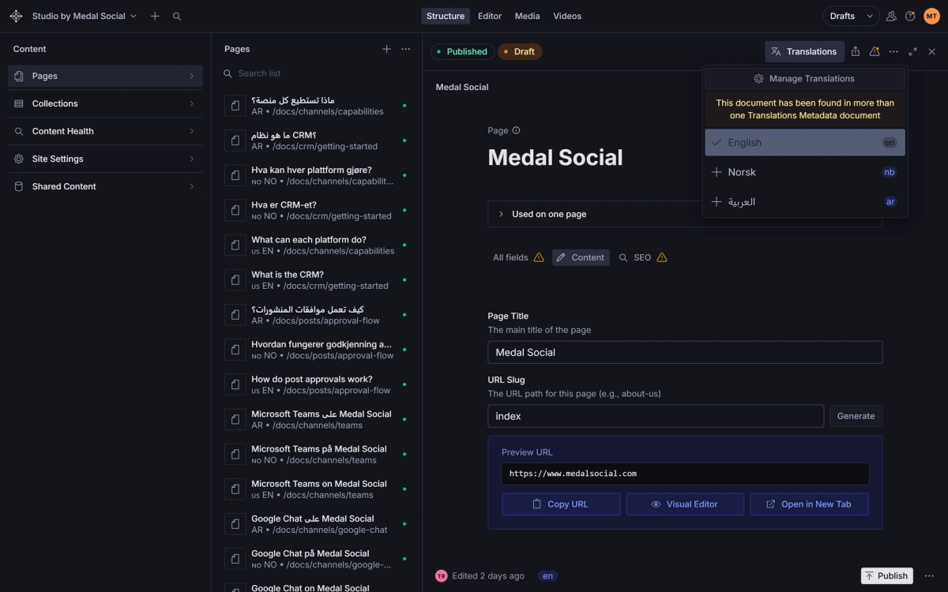Click Open in New Tab button

coord(809,504)
